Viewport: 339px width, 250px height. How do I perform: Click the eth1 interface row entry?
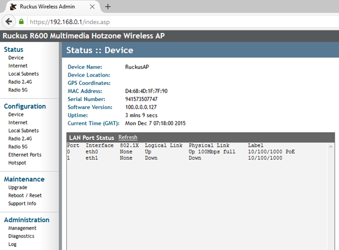coord(92,158)
